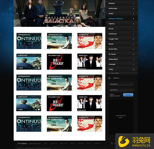Open Continuum 01x10 thumbnail in bottom row
The height and width of the screenshot is (149, 154).
29,124
